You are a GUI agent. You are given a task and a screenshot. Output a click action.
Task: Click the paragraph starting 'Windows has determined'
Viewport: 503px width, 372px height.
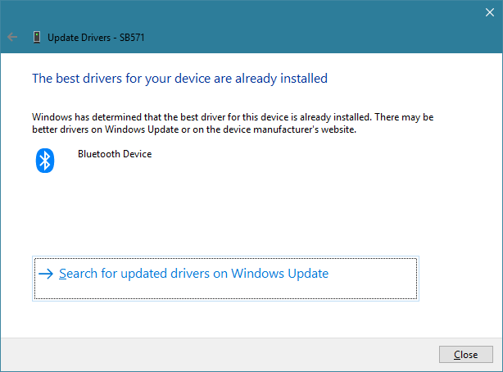(233, 123)
